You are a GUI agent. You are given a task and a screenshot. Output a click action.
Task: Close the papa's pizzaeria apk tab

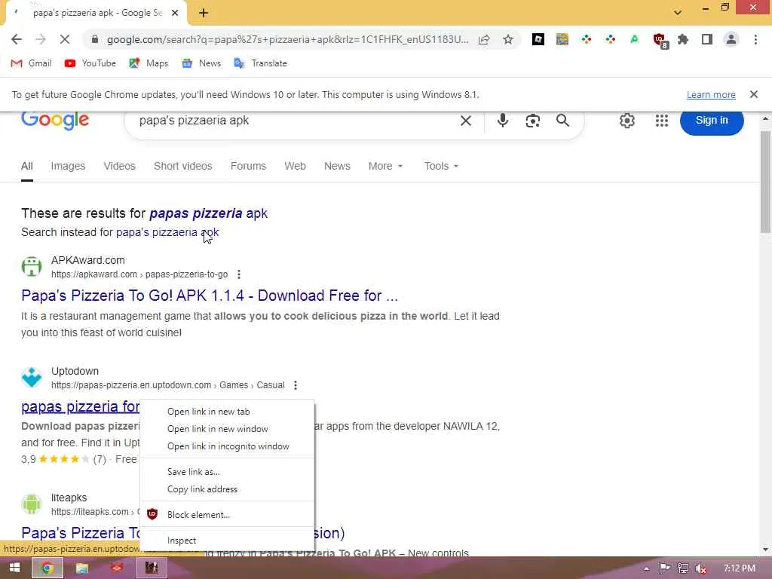[x=175, y=14]
